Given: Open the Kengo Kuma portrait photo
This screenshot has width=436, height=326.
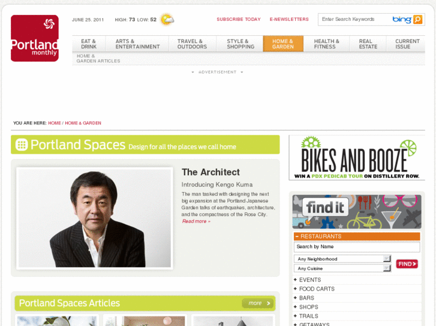Looking at the screenshot, I should point(95,218).
